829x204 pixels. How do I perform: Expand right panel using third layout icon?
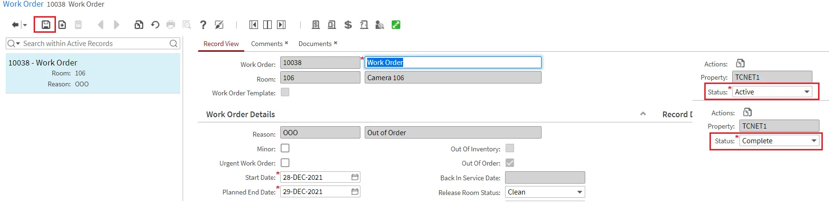point(281,25)
